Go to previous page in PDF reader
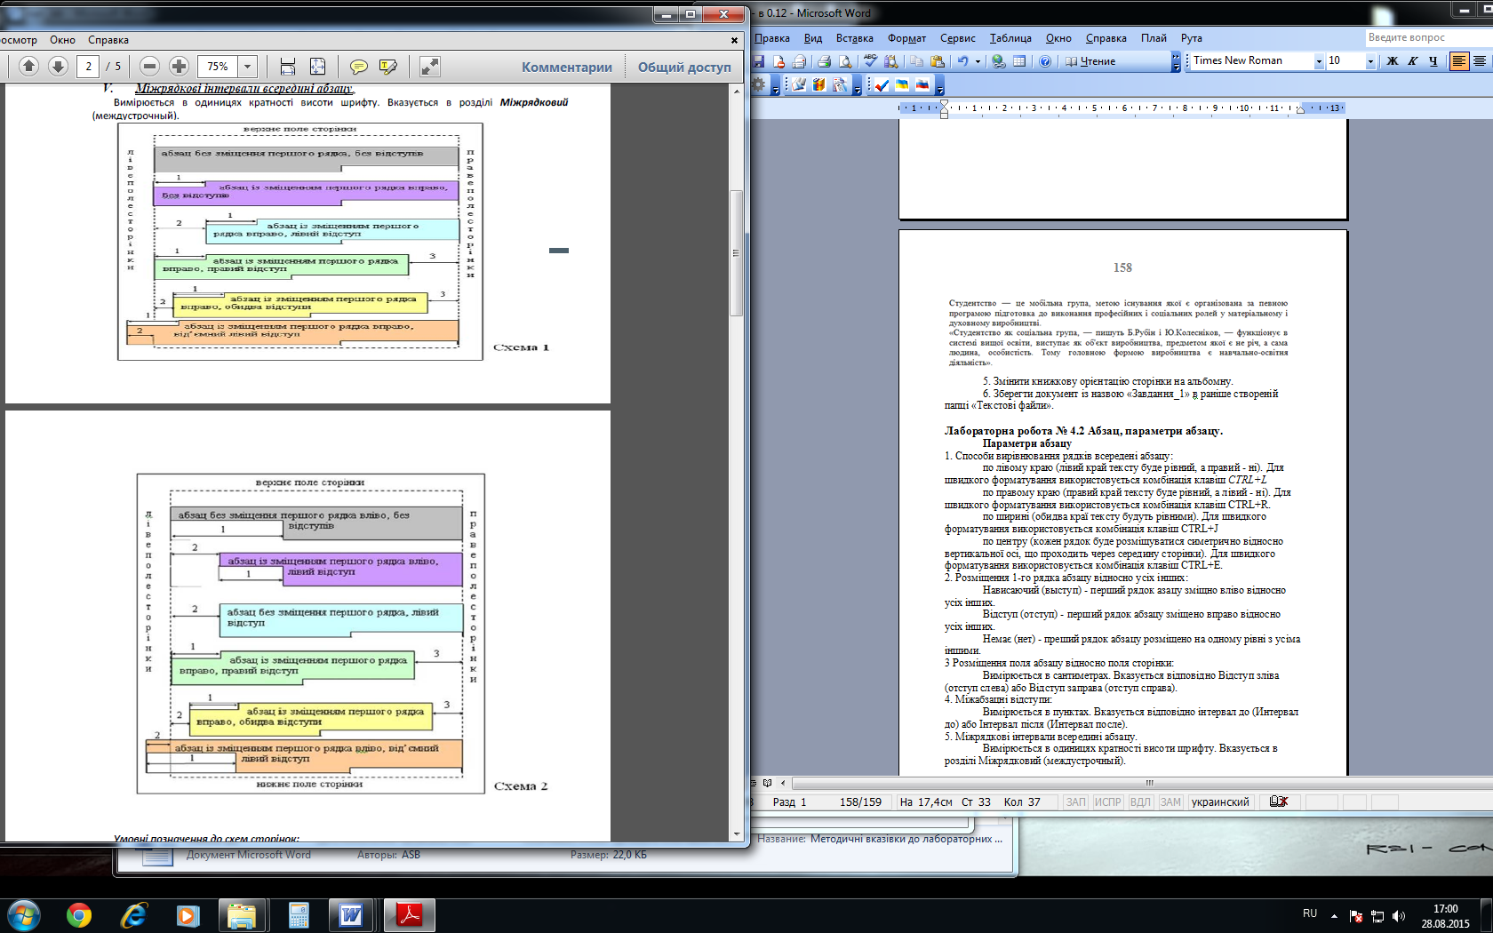1493x933 pixels. tap(28, 67)
